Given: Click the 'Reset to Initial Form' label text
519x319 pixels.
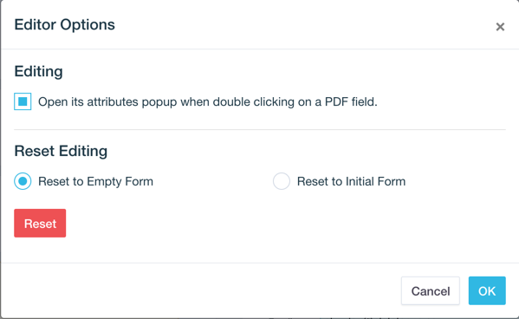Looking at the screenshot, I should coord(351,181).
